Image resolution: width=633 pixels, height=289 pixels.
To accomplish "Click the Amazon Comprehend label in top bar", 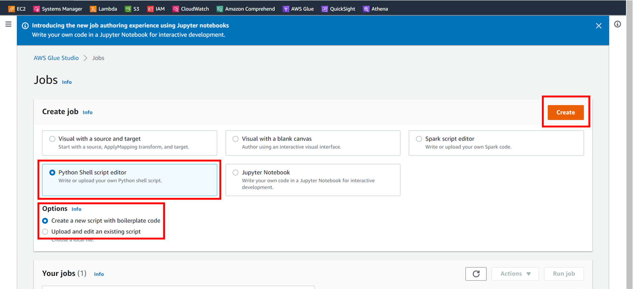I will [x=250, y=9].
